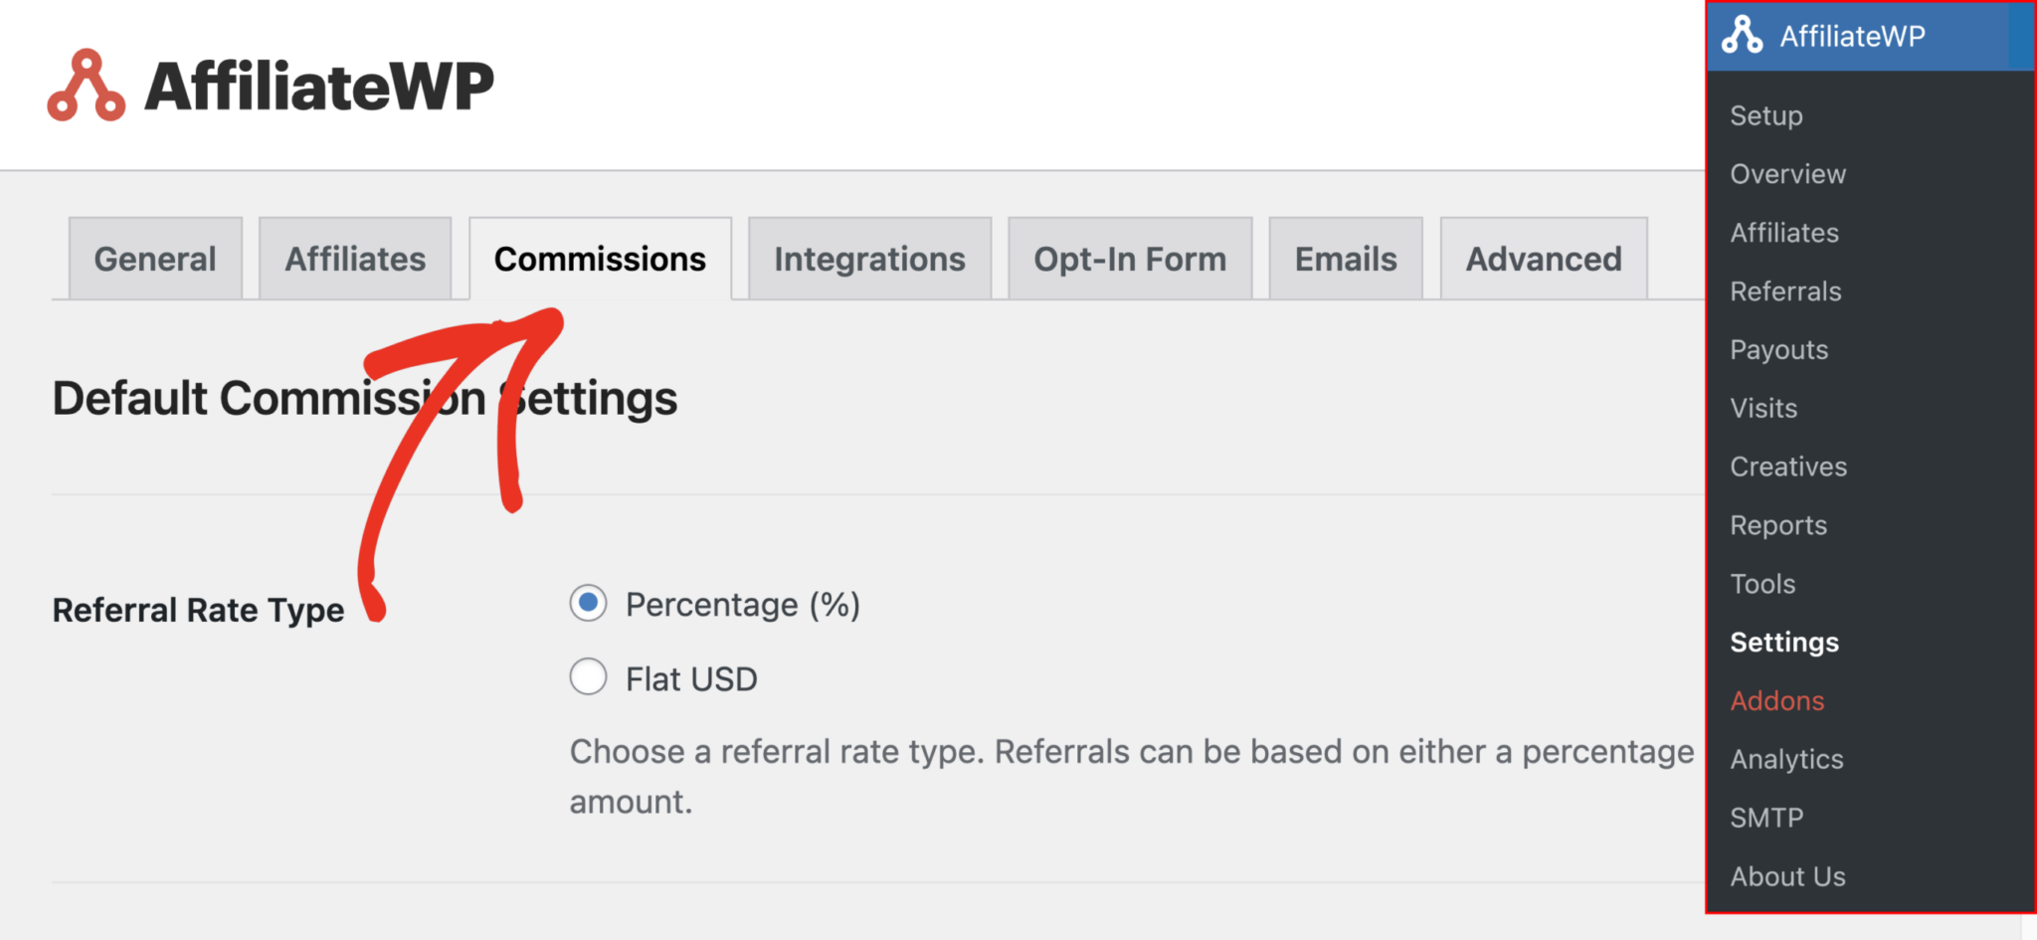Click the red Addons link
2037x940 pixels.
[x=1776, y=701]
